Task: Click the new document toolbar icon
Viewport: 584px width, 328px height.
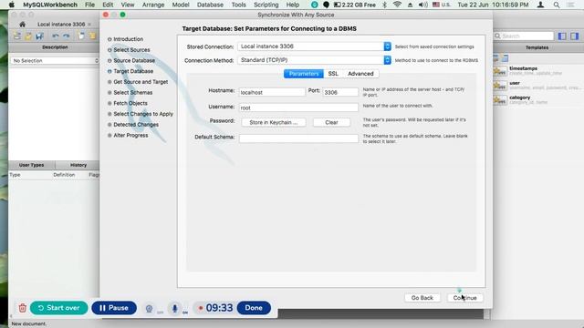Action: tap(81, 36)
